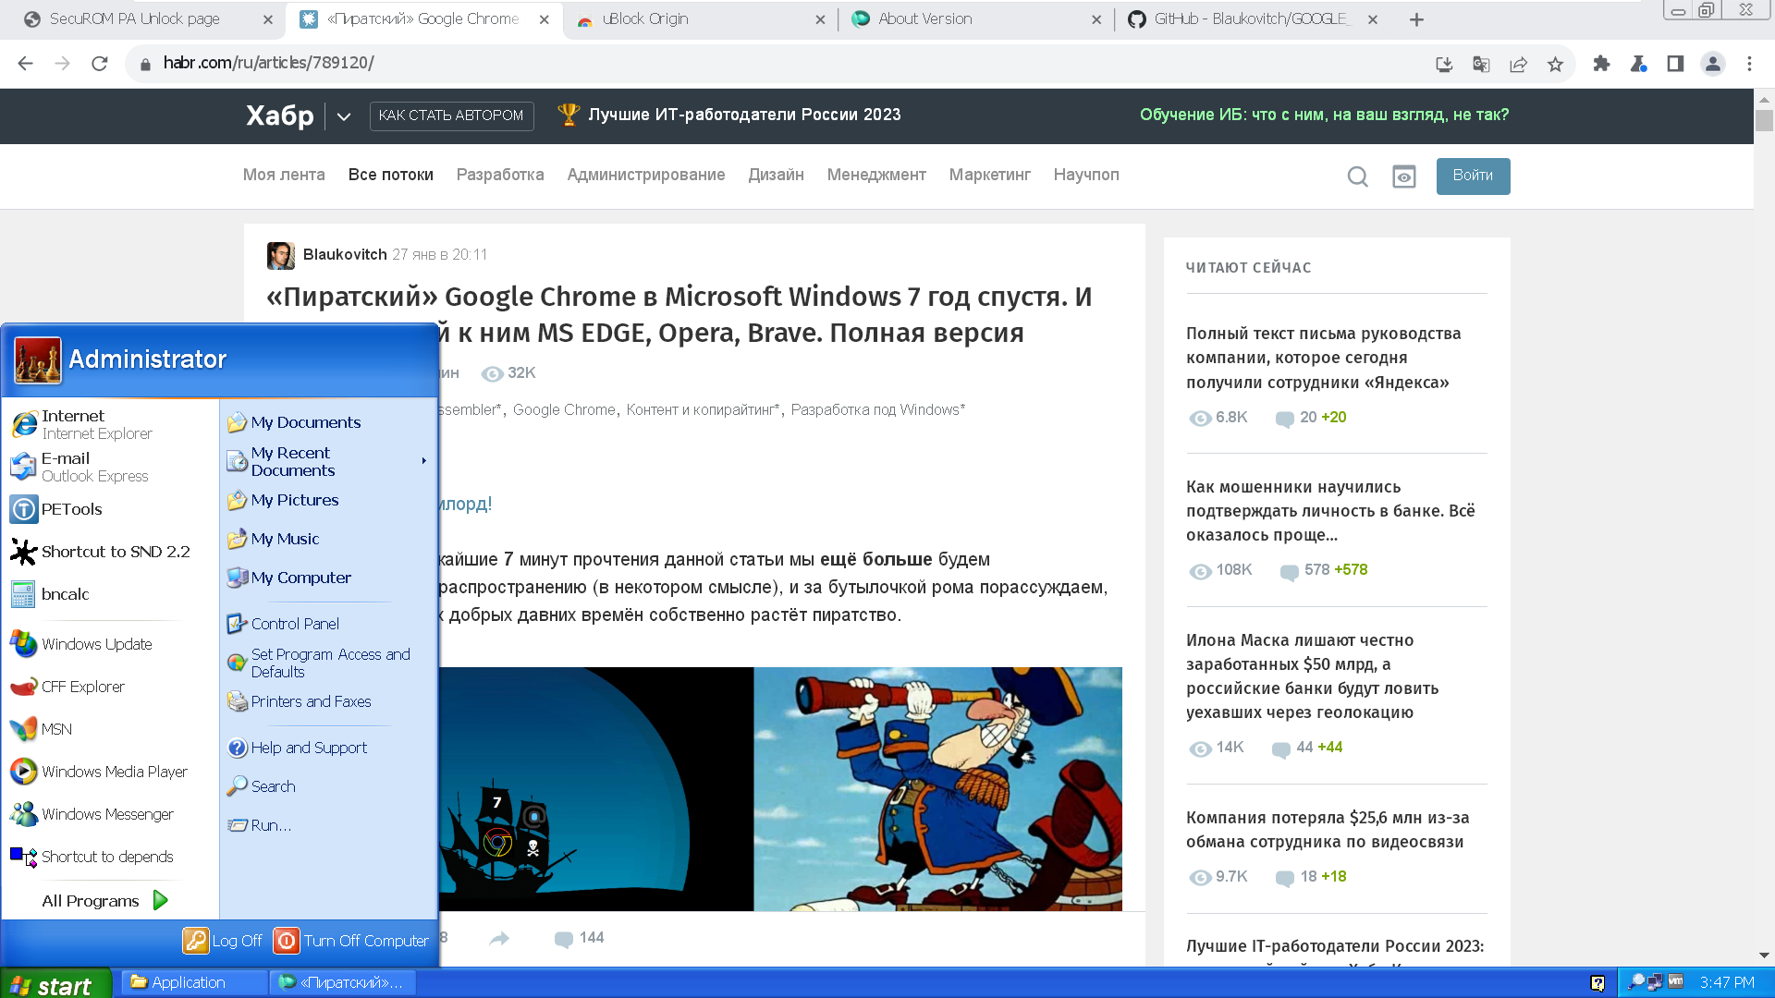Open Лучшие ИТ-работодатели России 2023 link
Viewport: 1775px width, 998px height.
[x=728, y=115]
